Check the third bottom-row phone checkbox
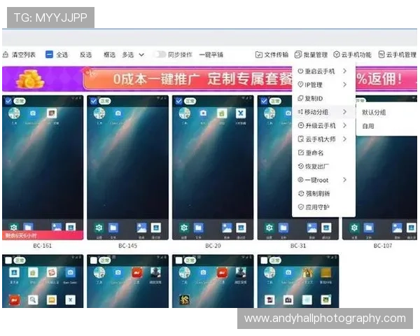This screenshot has width=420, height=336. pyautogui.click(x=178, y=260)
